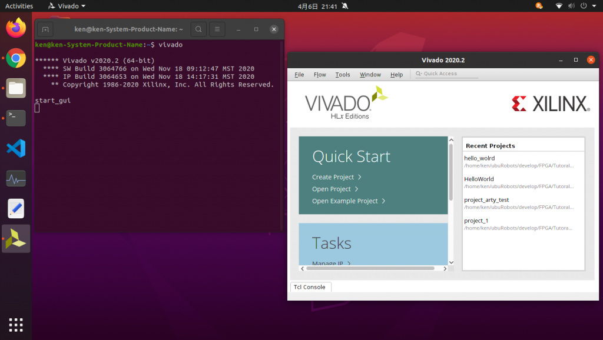Click the volume speaker icon
Viewport: 603px width, 340px height.
click(571, 6)
